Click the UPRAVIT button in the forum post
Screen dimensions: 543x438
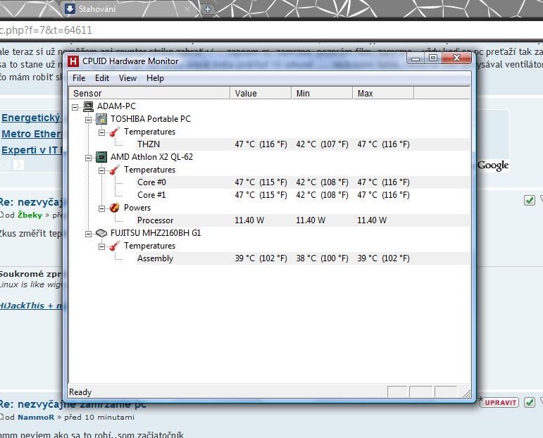coord(500,402)
